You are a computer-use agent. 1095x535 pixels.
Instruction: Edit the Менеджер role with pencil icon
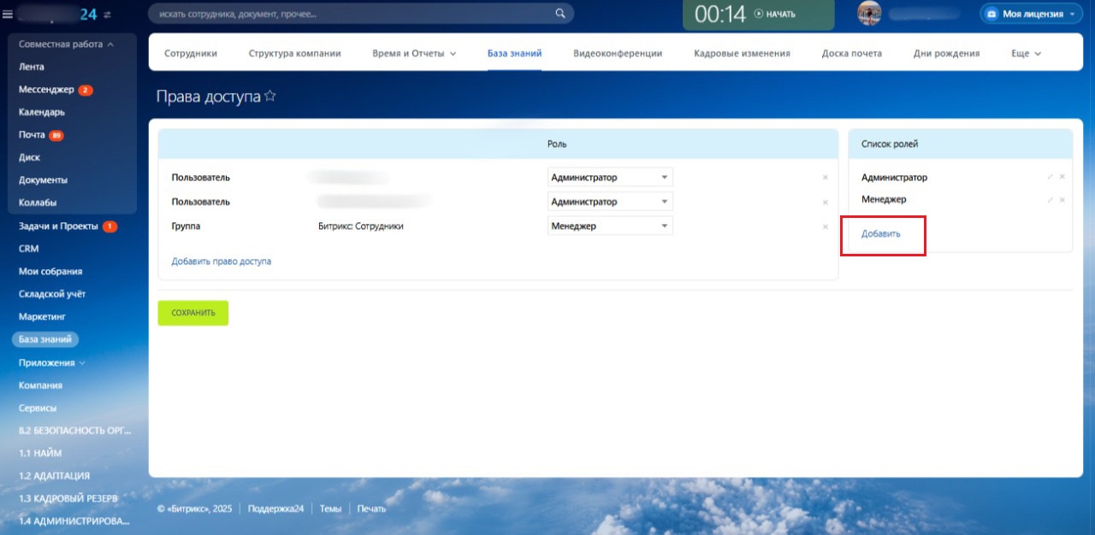point(1050,199)
